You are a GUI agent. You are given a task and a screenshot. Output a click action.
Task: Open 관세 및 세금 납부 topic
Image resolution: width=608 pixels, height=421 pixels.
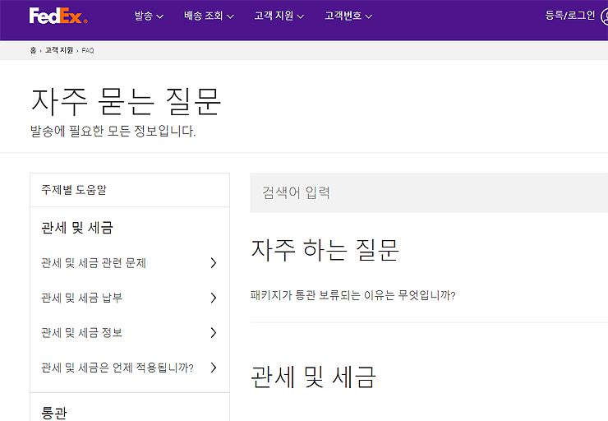81,298
